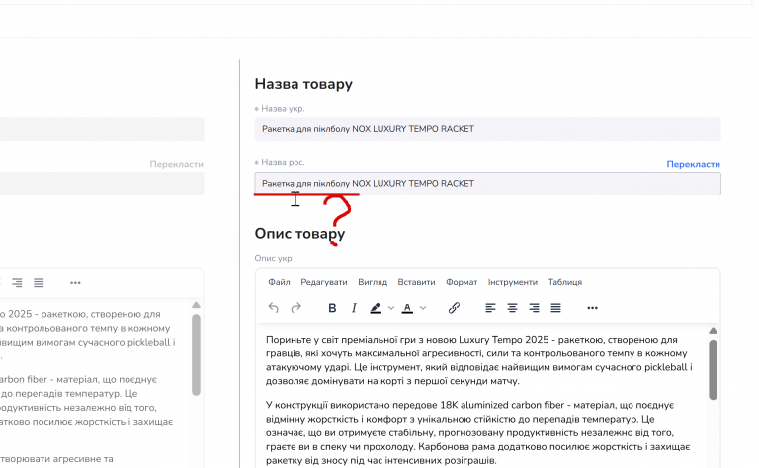Click the lower grey input field in left panel
This screenshot has width=759, height=468.
coord(102,184)
